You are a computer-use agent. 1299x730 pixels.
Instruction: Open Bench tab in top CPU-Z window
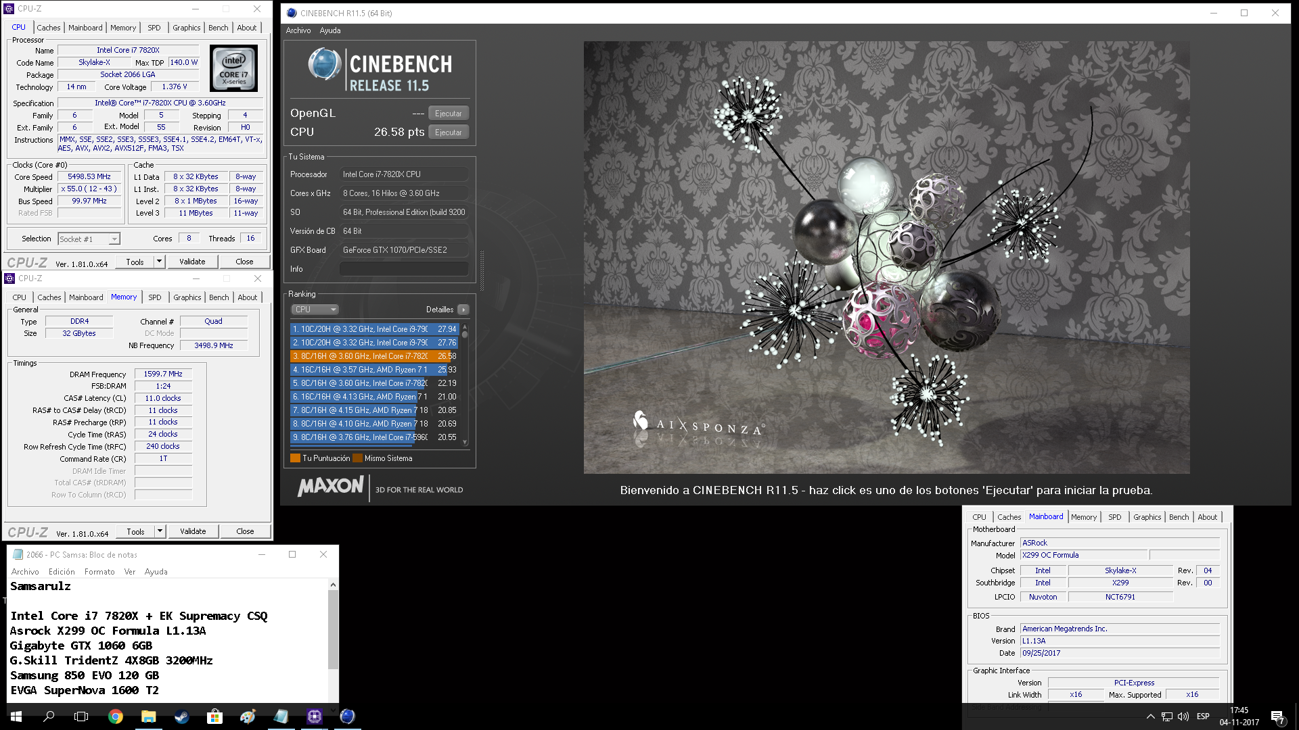click(218, 28)
